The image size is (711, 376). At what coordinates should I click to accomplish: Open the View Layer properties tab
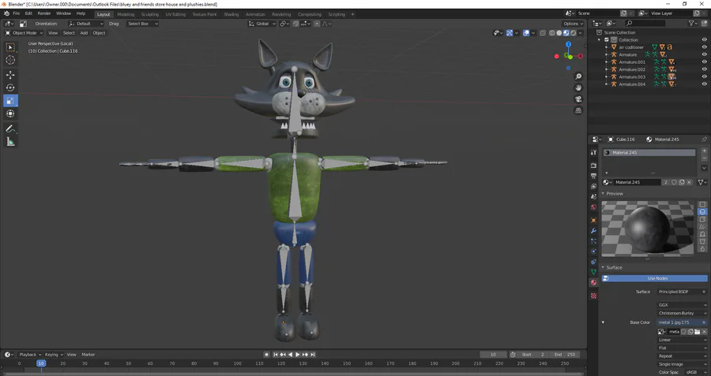click(x=593, y=186)
